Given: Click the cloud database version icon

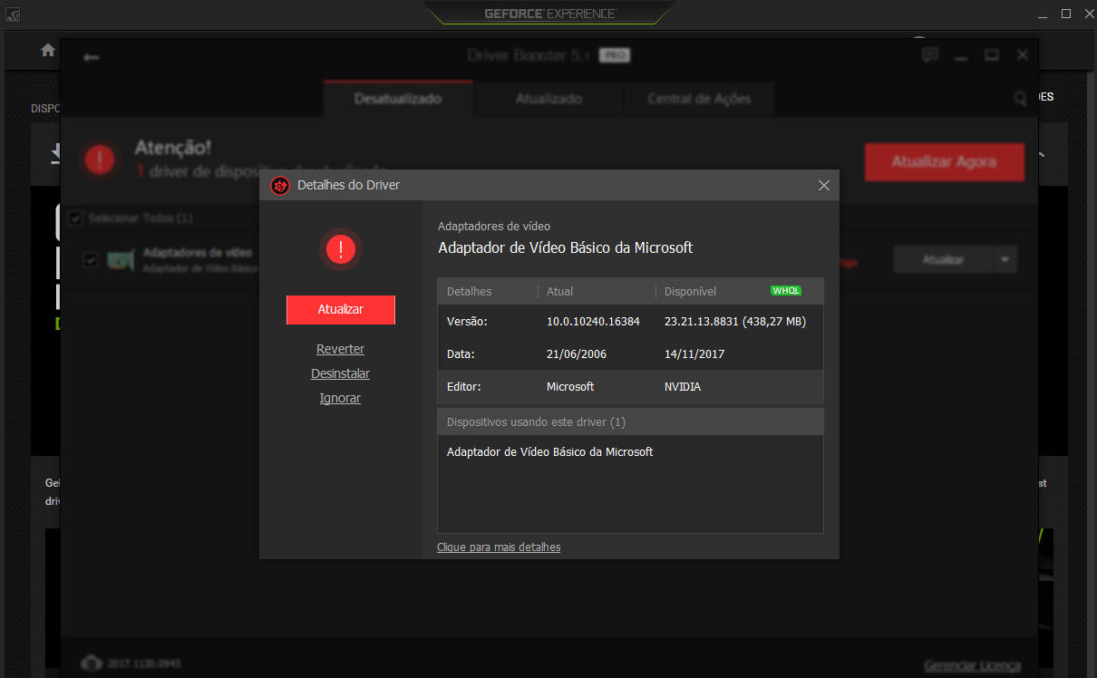Looking at the screenshot, I should [90, 663].
